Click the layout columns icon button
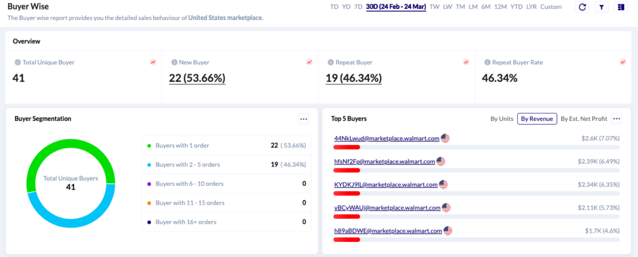 (x=621, y=7)
